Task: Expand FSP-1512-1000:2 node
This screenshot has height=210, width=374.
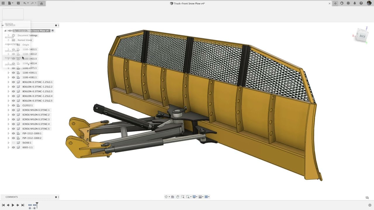Action: (x=8, y=138)
